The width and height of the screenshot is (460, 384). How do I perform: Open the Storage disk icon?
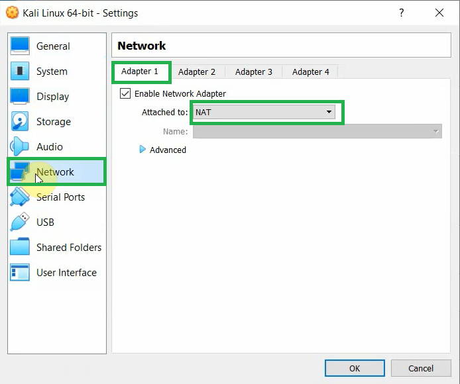coord(20,121)
